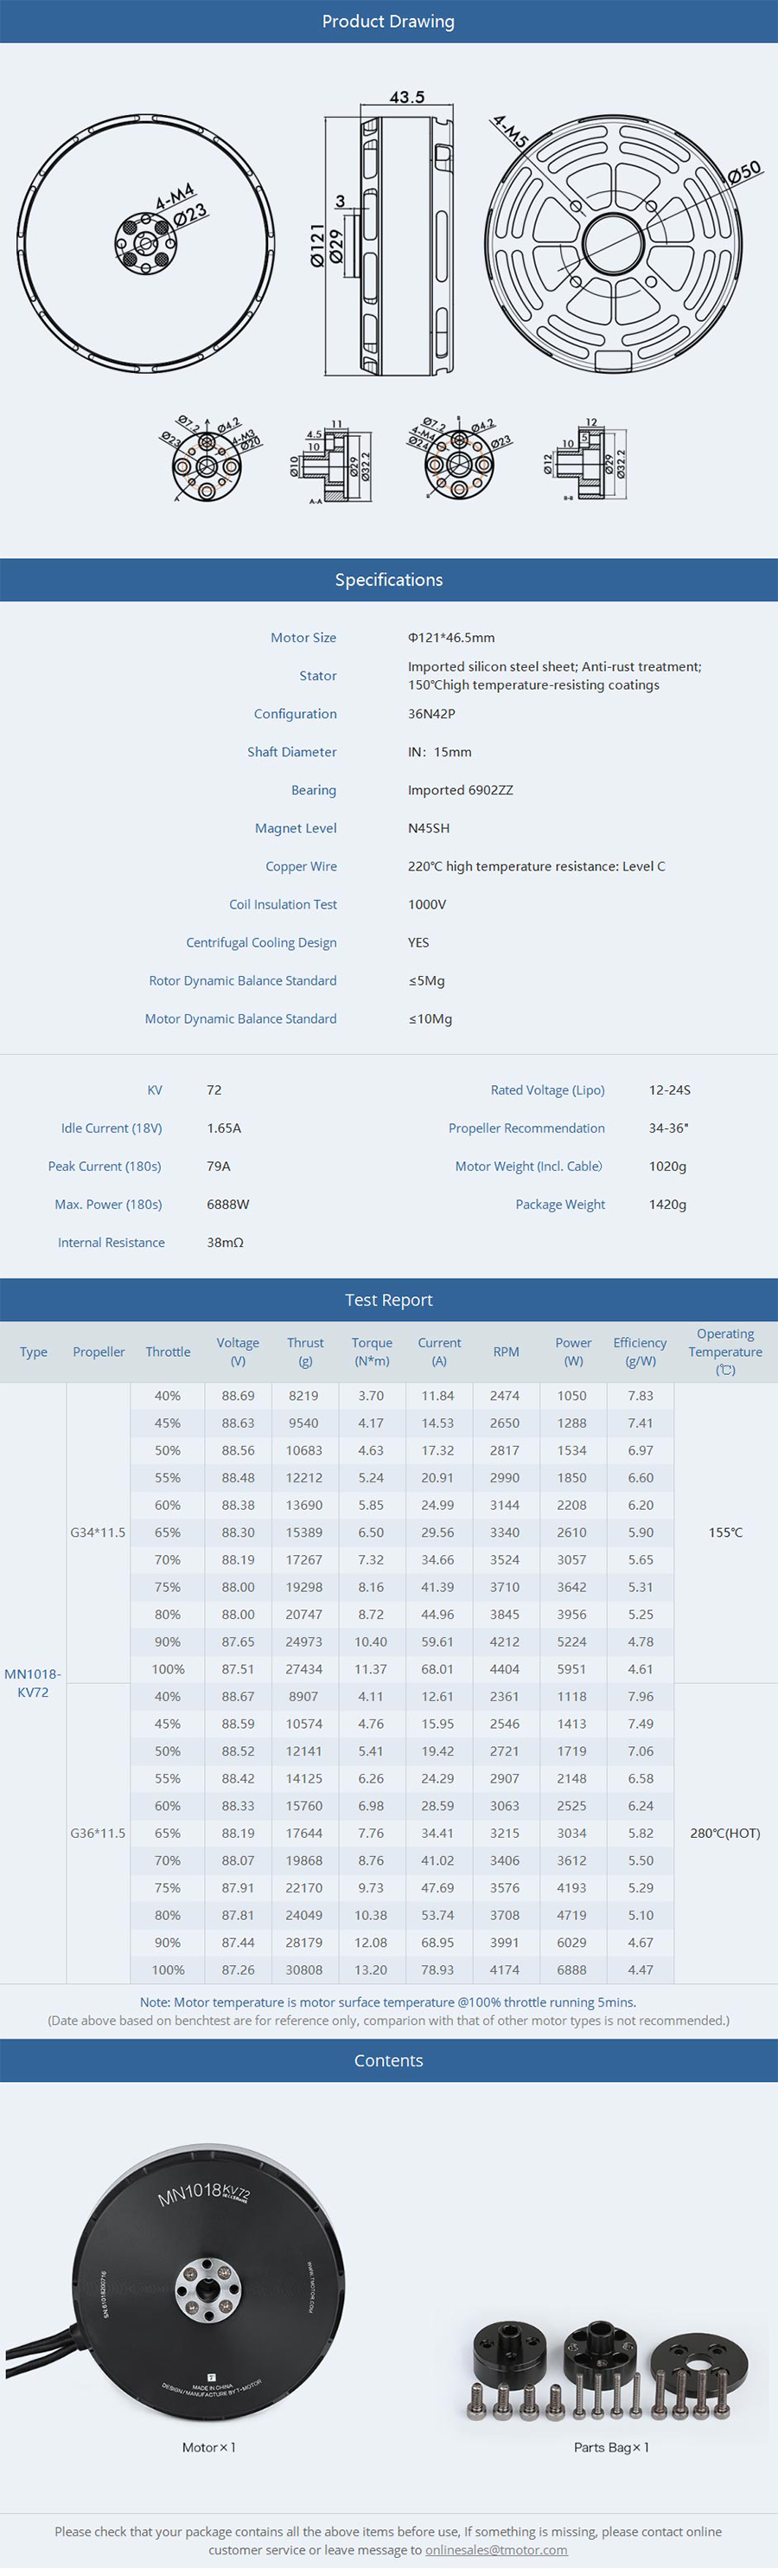The image size is (778, 2576).
Task: Click thrust value 8219 in the table
Action: point(303,1396)
